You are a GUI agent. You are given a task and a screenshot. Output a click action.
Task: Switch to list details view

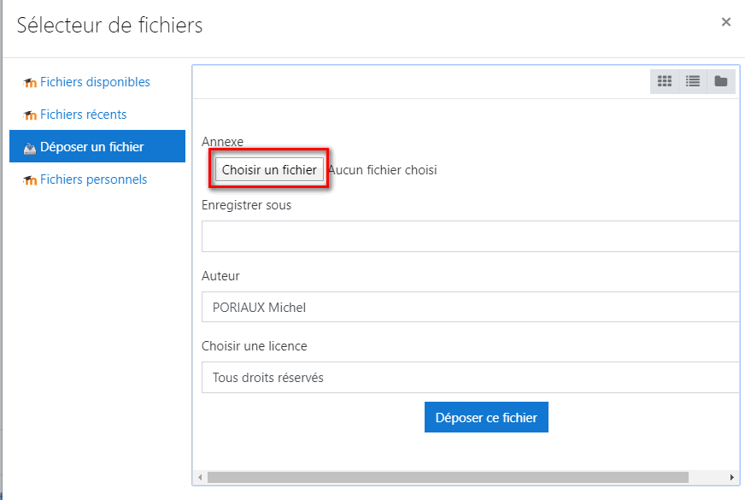pyautogui.click(x=693, y=81)
